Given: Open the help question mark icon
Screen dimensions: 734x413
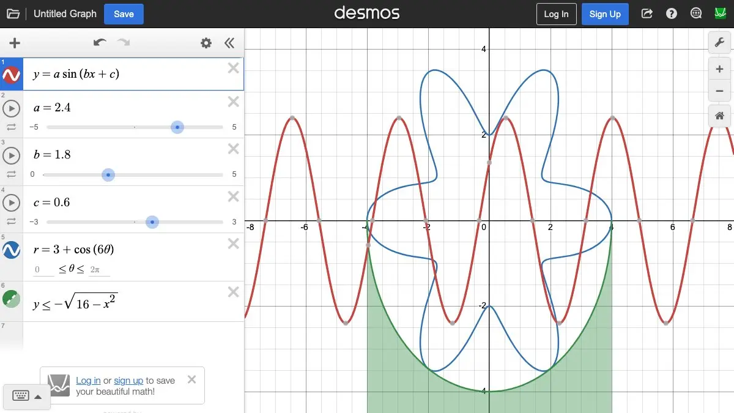Looking at the screenshot, I should pos(672,13).
